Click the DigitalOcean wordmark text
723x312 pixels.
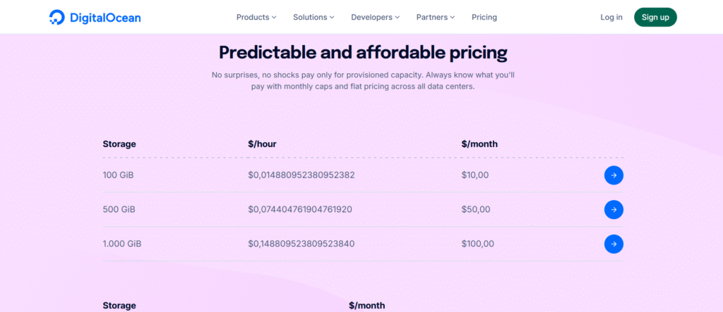coord(105,18)
